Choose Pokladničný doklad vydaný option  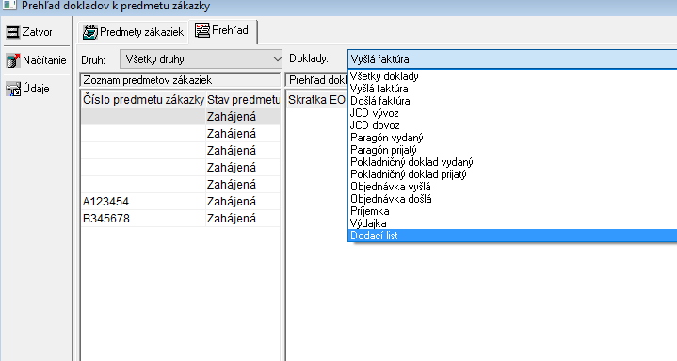tap(512, 162)
